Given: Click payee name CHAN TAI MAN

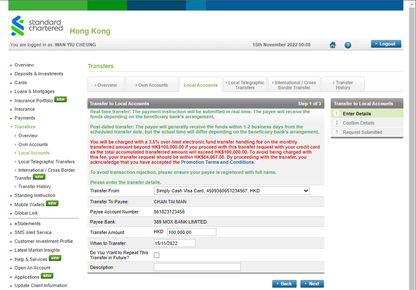Looking at the screenshot, I should click(x=170, y=202).
